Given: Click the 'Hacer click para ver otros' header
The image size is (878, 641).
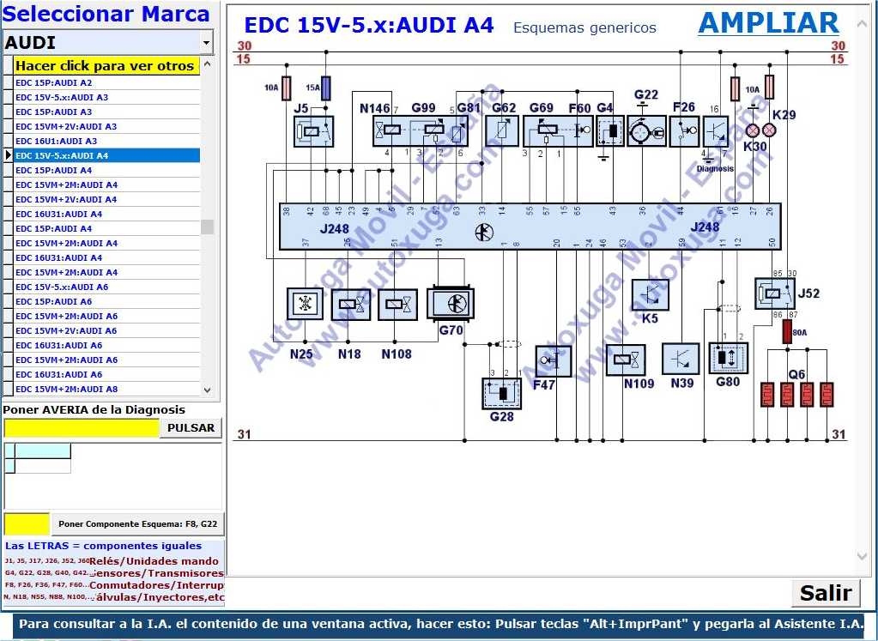Looking at the screenshot, I should click(x=105, y=66).
